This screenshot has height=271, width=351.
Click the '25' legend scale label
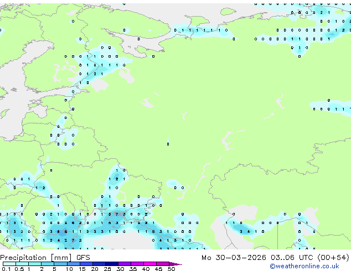pyautogui.click(x=107, y=269)
